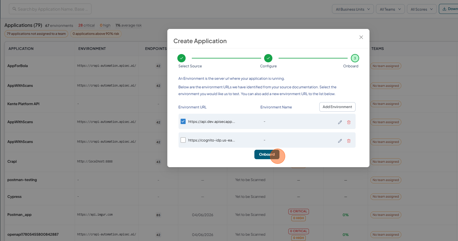Focus the application name search field

50,9
